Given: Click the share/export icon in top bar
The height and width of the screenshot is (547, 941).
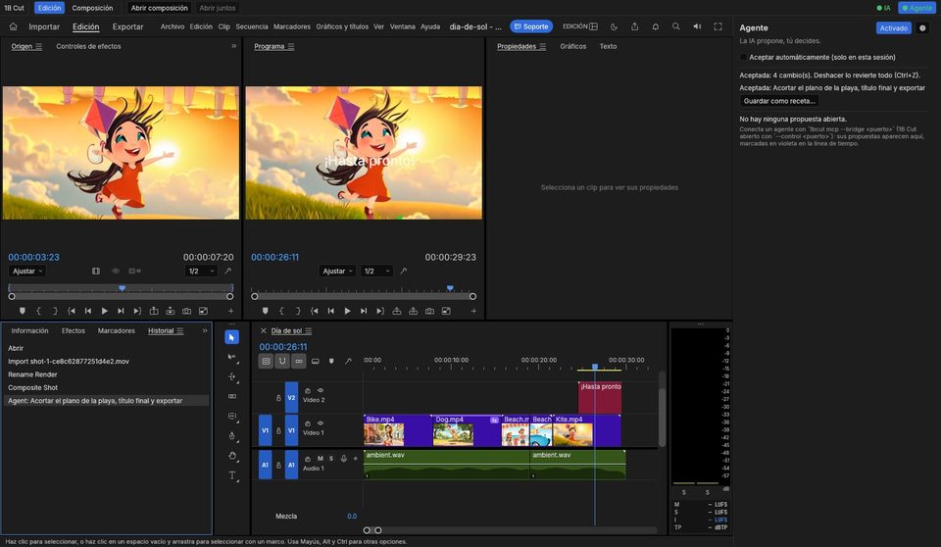Looking at the screenshot, I should (634, 26).
